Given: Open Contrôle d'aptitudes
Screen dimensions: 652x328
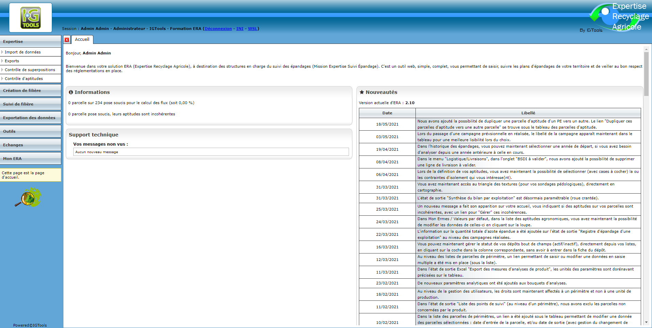Looking at the screenshot, I should tap(24, 79).
